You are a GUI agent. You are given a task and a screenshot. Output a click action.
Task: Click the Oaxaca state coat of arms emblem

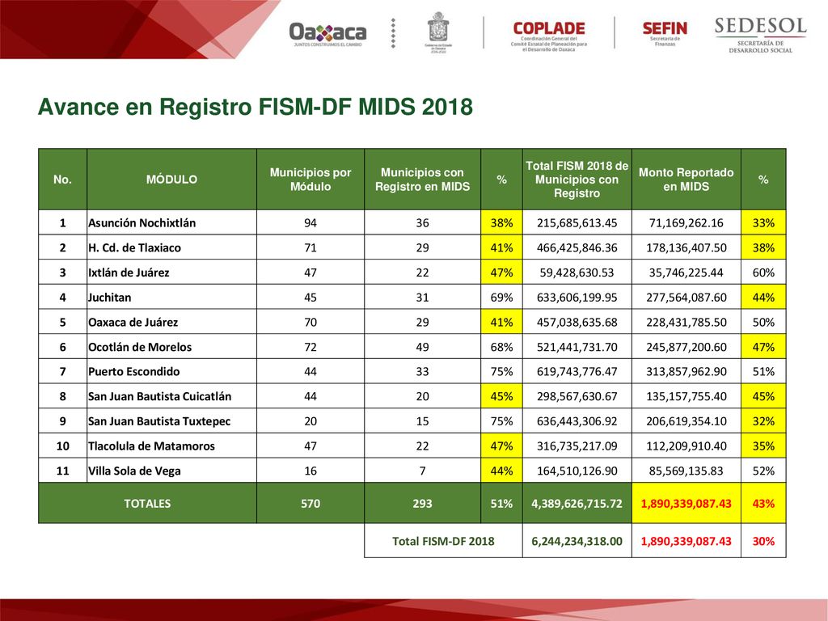pyautogui.click(x=438, y=32)
